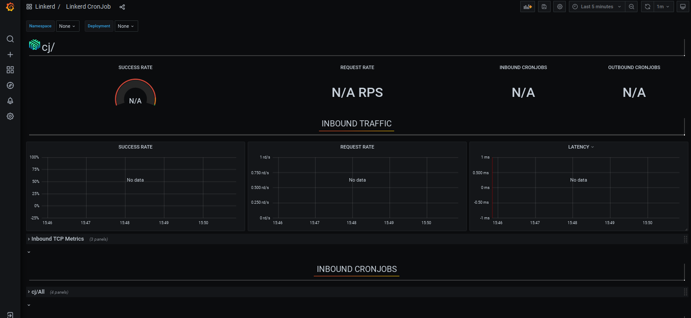Open the Last 5 minutes time picker
The image size is (691, 318).
pos(597,7)
